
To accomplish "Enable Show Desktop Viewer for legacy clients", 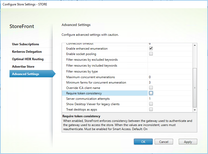I will tap(151, 104).
